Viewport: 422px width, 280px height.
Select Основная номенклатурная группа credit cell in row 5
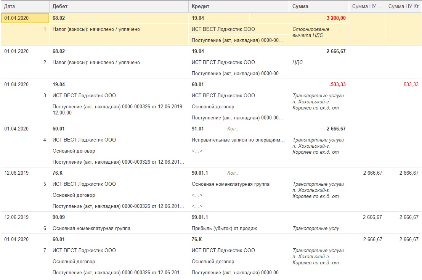pos(230,184)
